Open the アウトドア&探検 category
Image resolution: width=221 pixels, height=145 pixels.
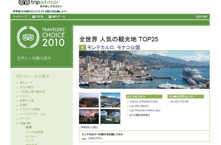click(30, 109)
